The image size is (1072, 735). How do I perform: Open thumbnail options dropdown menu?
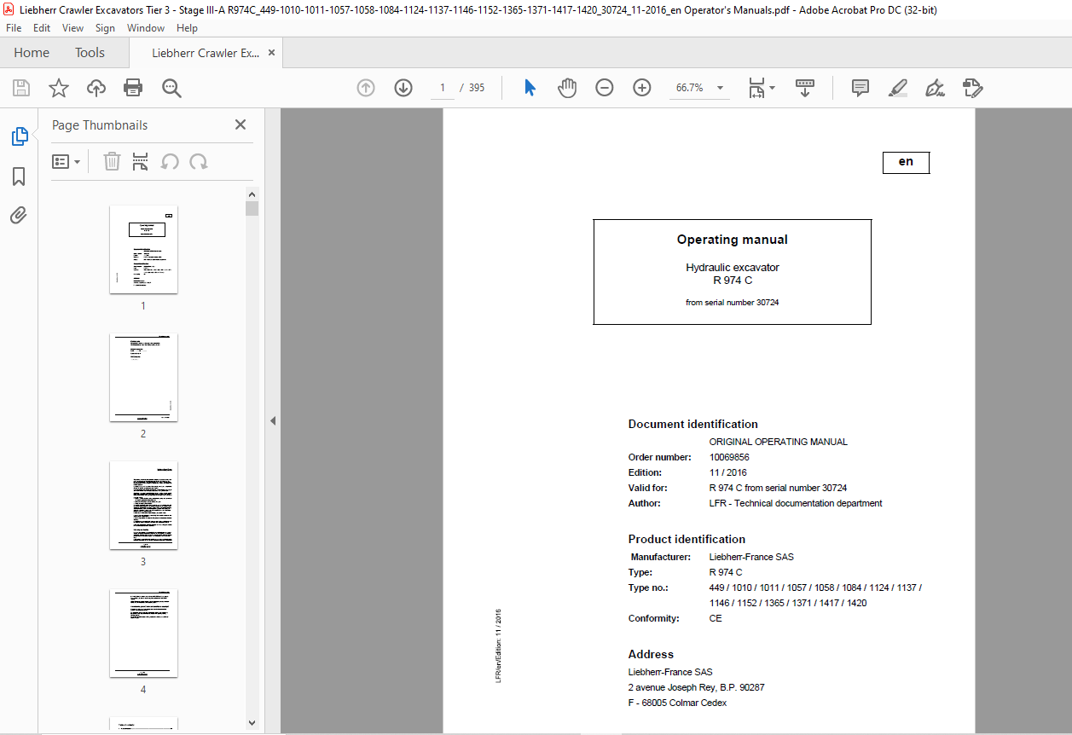coord(66,162)
